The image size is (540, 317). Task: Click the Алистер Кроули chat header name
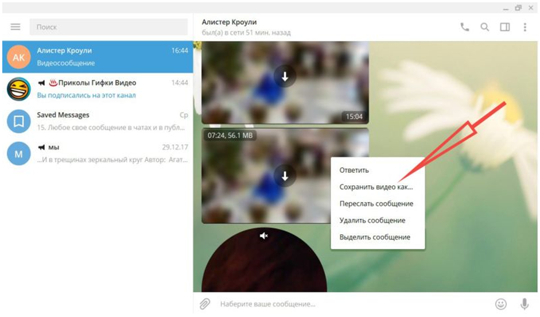(229, 22)
